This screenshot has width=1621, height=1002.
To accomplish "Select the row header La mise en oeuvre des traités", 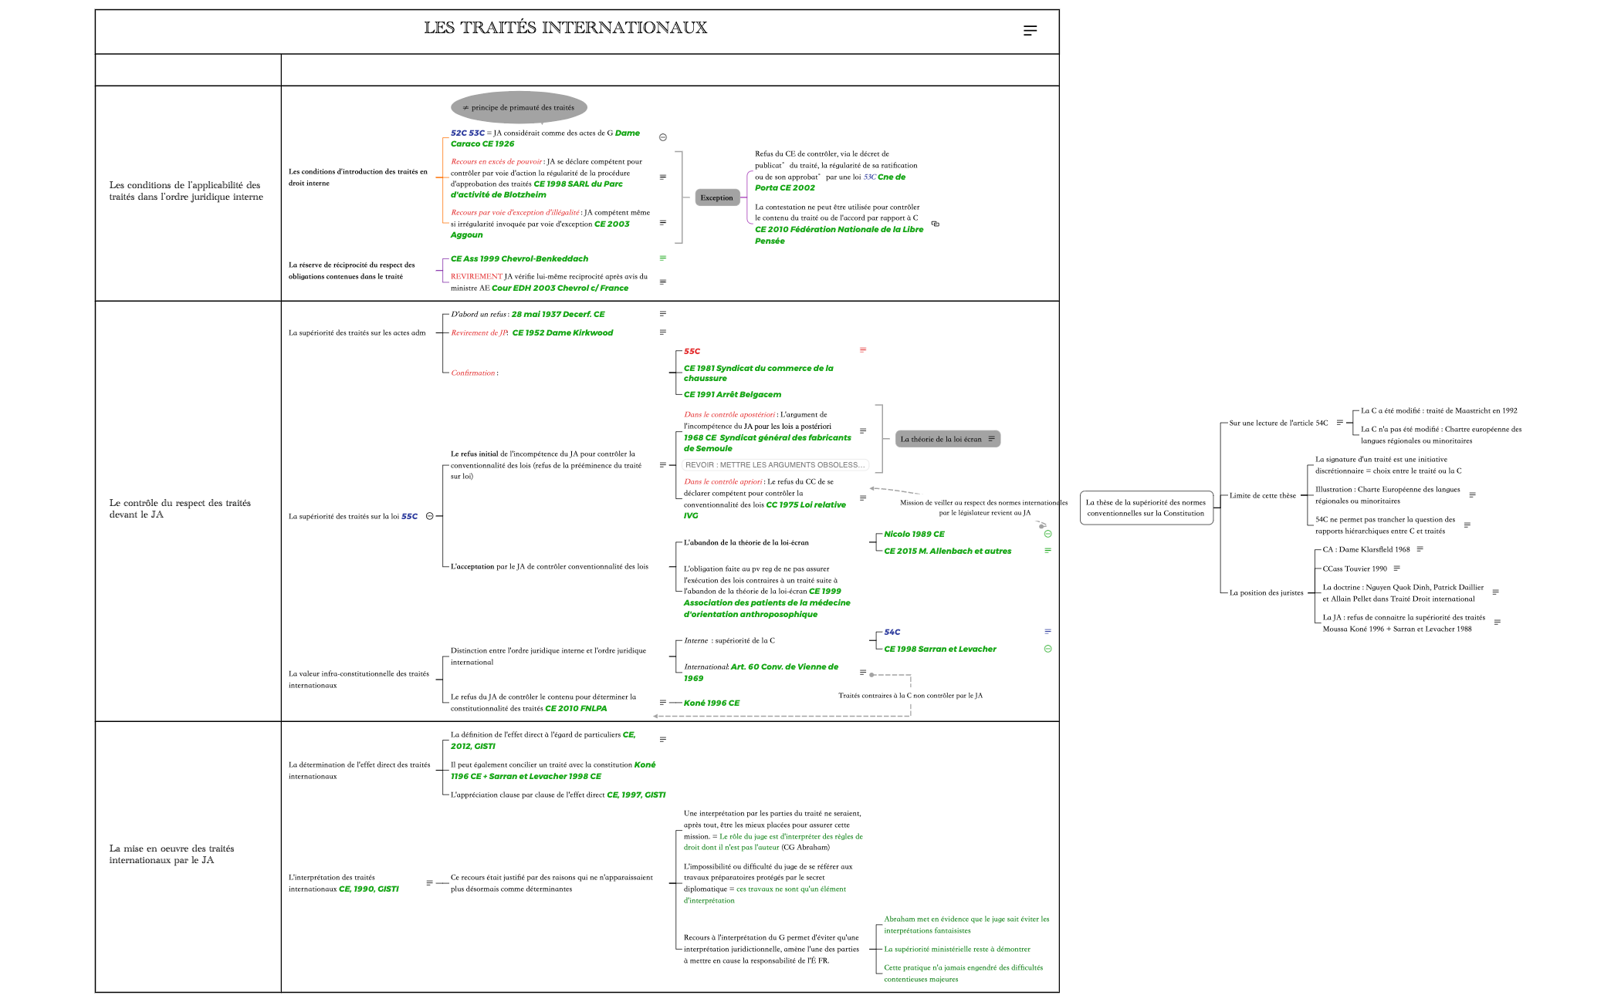I will 172,854.
